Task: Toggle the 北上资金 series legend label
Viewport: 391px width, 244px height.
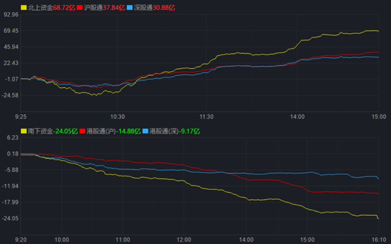Action: pyautogui.click(x=40, y=8)
